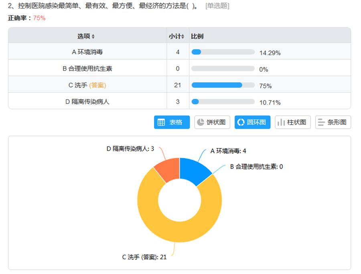This screenshot has width=361, height=274.
Task: Click the 'C 洗手 (答案): 21' chart label
Action: [x=144, y=257]
